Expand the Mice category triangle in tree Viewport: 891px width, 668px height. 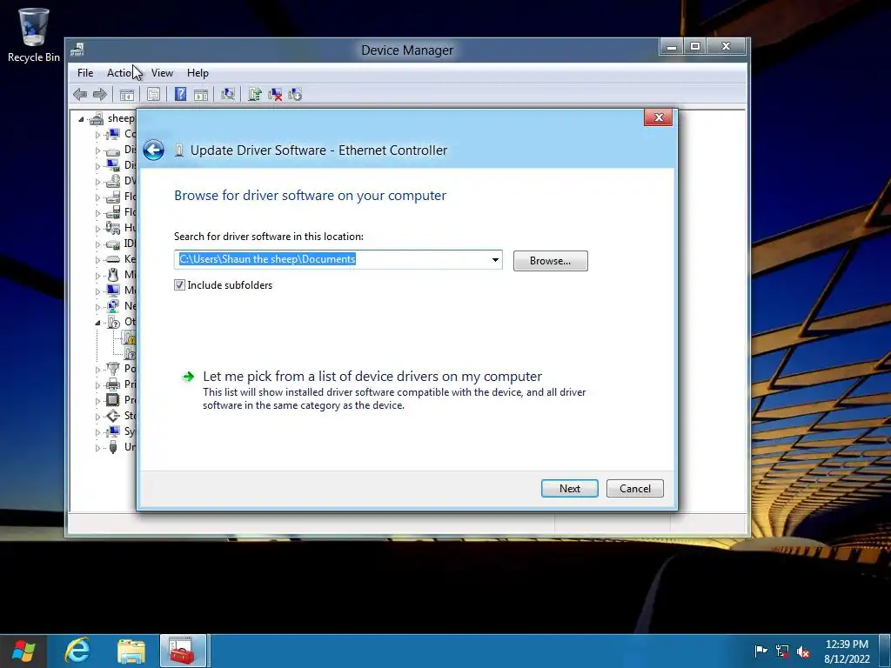(97, 276)
